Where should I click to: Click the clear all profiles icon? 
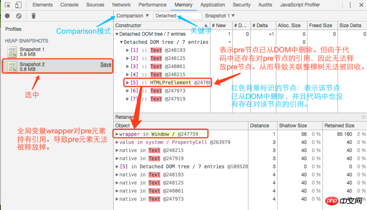point(19,16)
